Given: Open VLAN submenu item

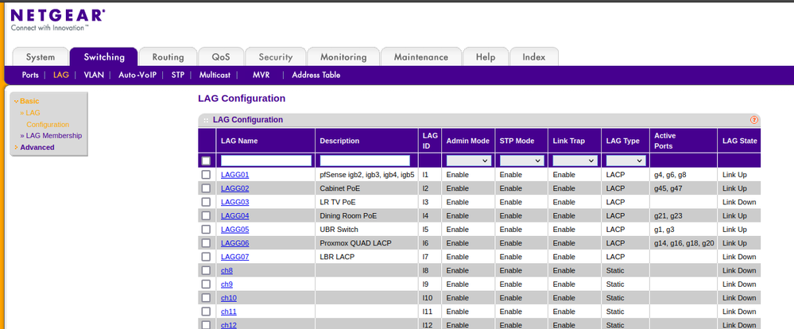Looking at the screenshot, I should (x=94, y=75).
